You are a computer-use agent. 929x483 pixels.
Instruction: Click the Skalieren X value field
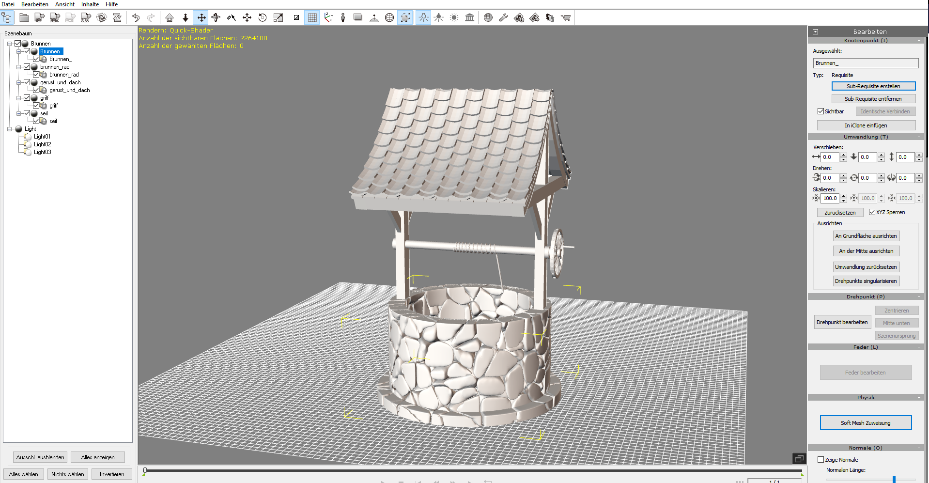click(x=830, y=198)
